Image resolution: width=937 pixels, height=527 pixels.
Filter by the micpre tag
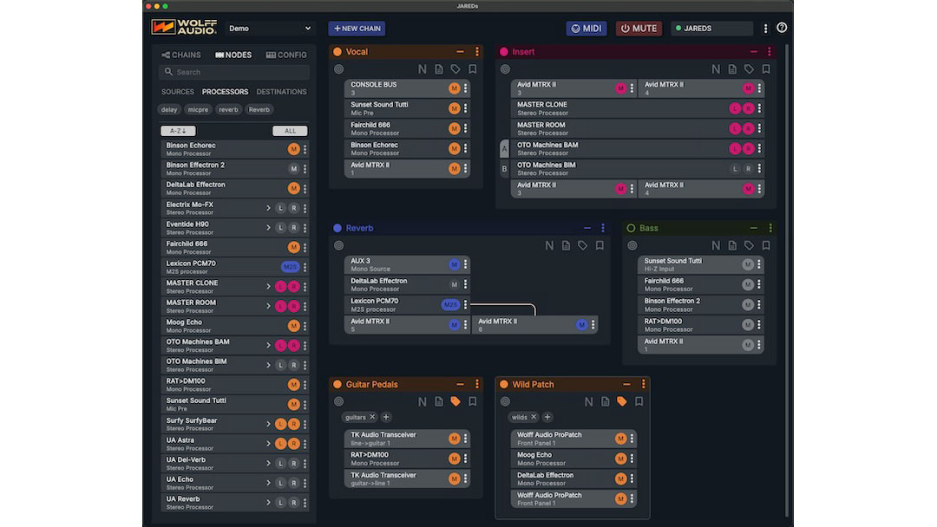(198, 110)
